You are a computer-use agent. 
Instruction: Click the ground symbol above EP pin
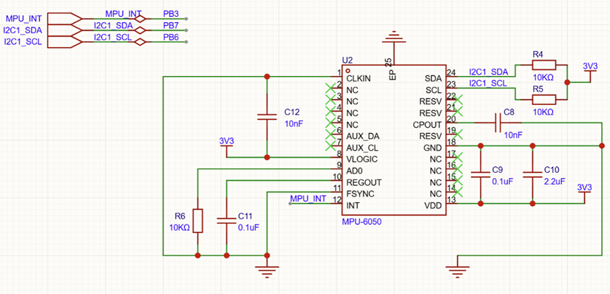click(395, 37)
